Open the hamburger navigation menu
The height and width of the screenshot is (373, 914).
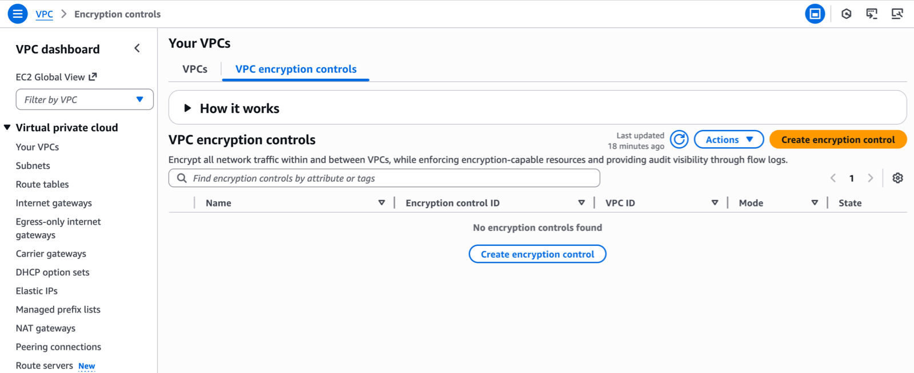point(18,14)
